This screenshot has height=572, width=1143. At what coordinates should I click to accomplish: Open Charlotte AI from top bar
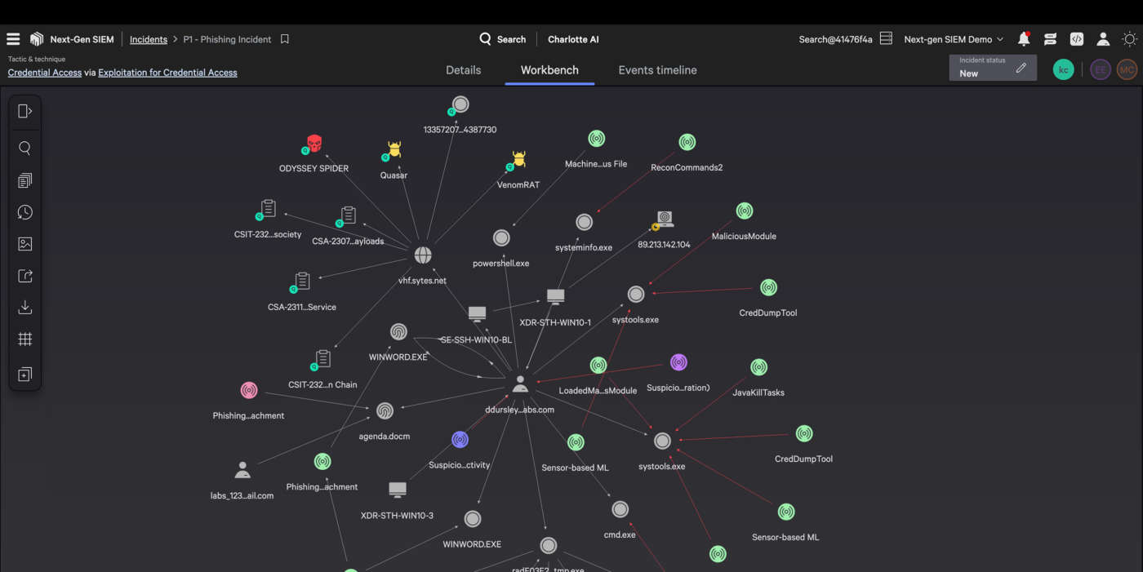(573, 39)
